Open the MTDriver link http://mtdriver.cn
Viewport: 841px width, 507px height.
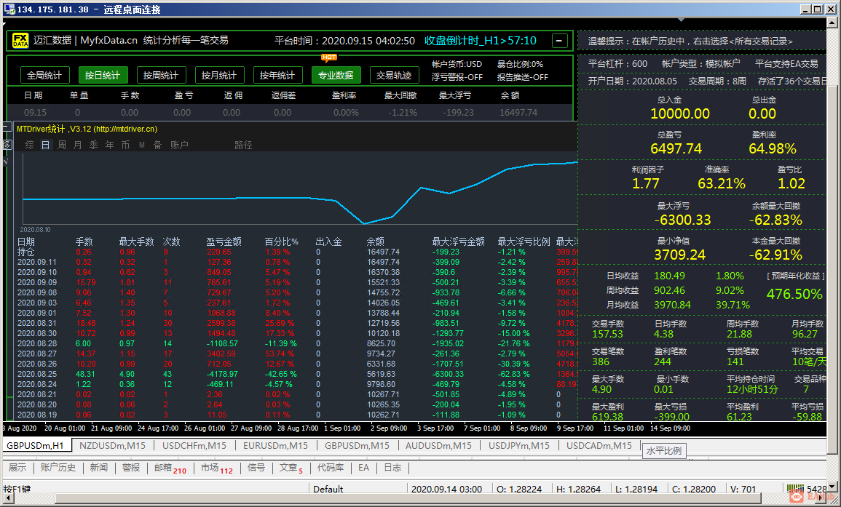[x=126, y=129]
